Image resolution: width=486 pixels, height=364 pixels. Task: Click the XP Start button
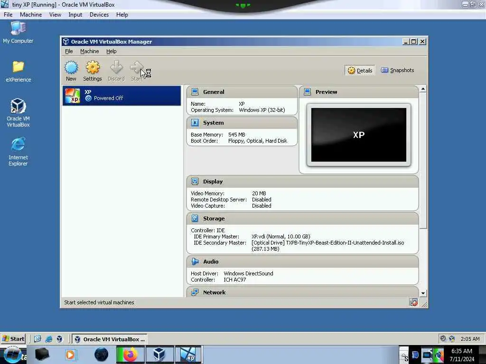tap(13, 339)
